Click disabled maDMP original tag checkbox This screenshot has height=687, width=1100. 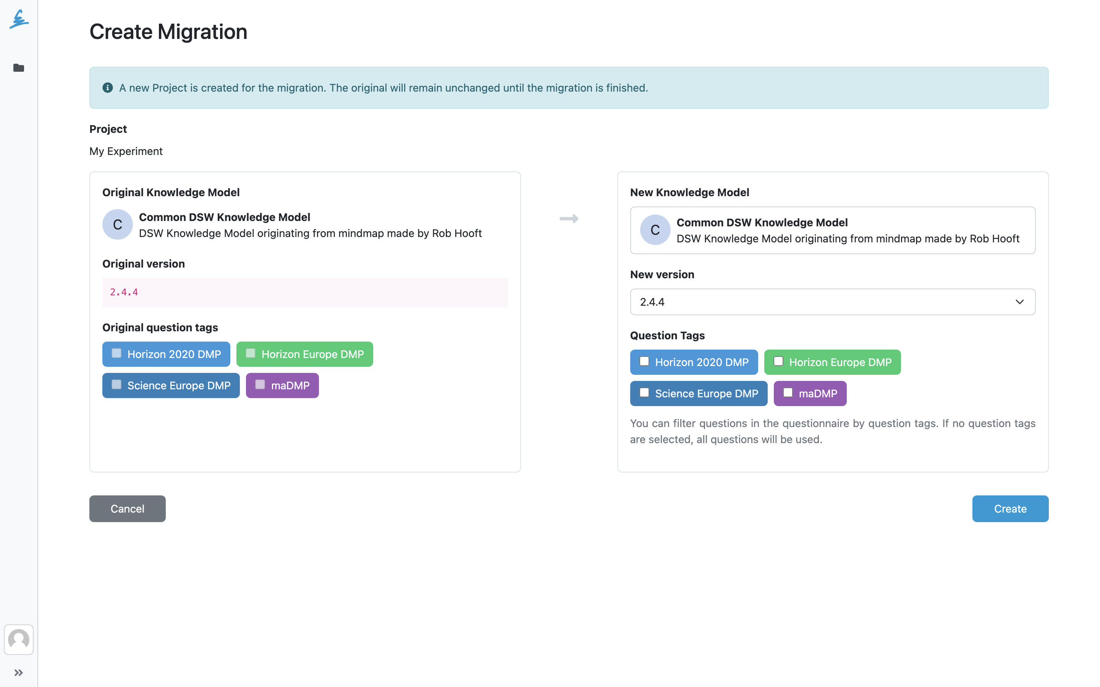(260, 384)
